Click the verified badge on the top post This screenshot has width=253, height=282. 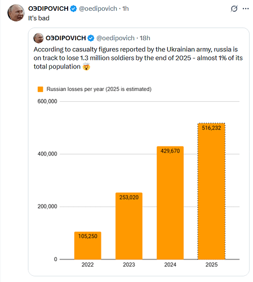(x=73, y=8)
